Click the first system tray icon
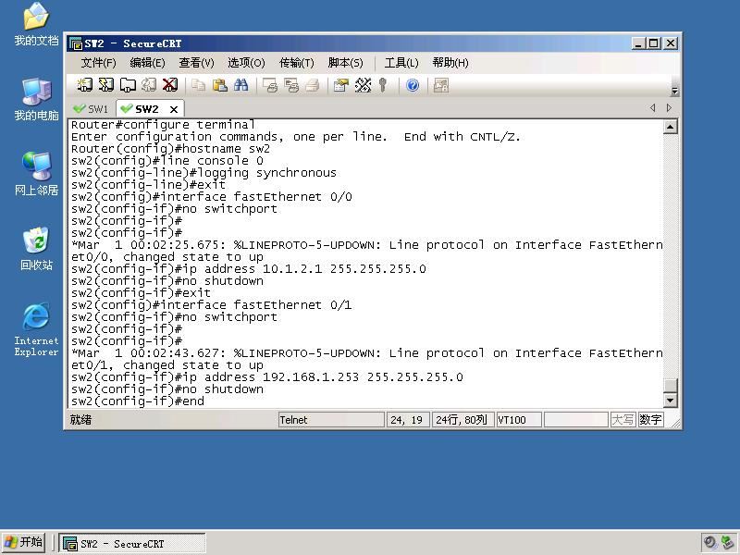 click(709, 543)
